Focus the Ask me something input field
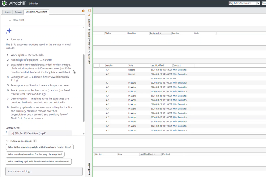 click(44, 171)
